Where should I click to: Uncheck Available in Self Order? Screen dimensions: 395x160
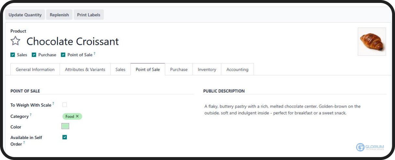click(x=65, y=137)
